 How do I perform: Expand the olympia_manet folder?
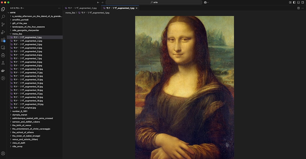[x=35, y=115]
